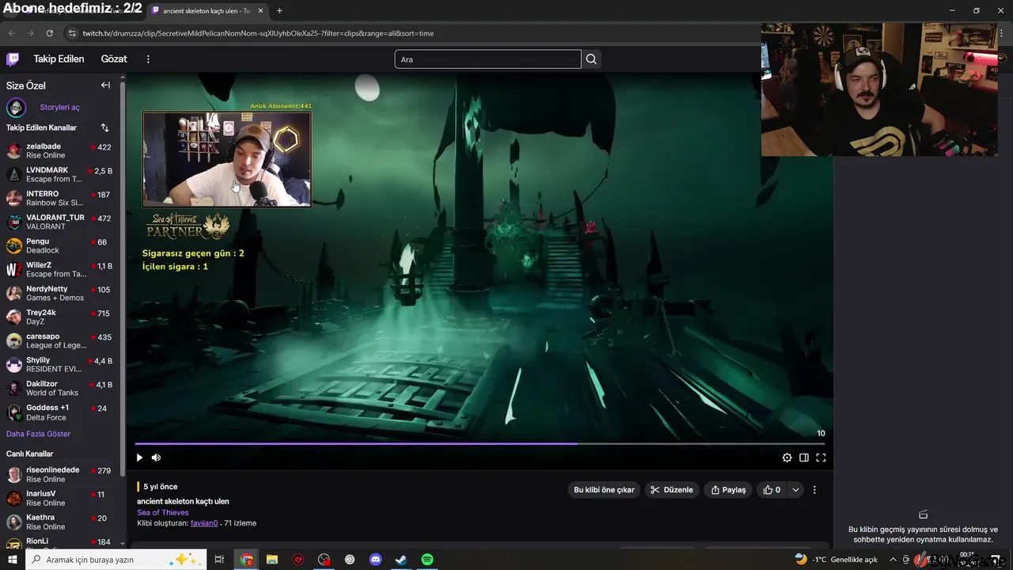The height and width of the screenshot is (570, 1013).
Task: Open the Windows Start menu
Action: click(12, 560)
